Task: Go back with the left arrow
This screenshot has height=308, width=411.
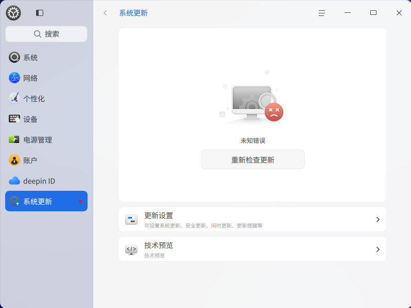Action: click(x=105, y=13)
